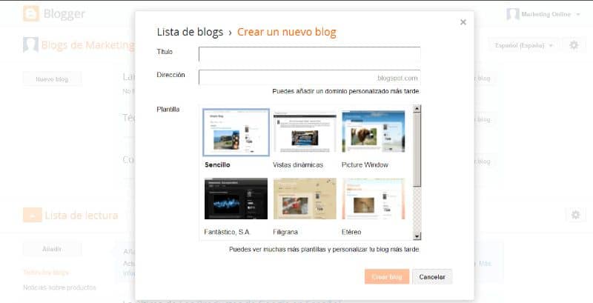Click the Añadir button in background
Viewport: 593px width, 303px height.
click(52, 249)
